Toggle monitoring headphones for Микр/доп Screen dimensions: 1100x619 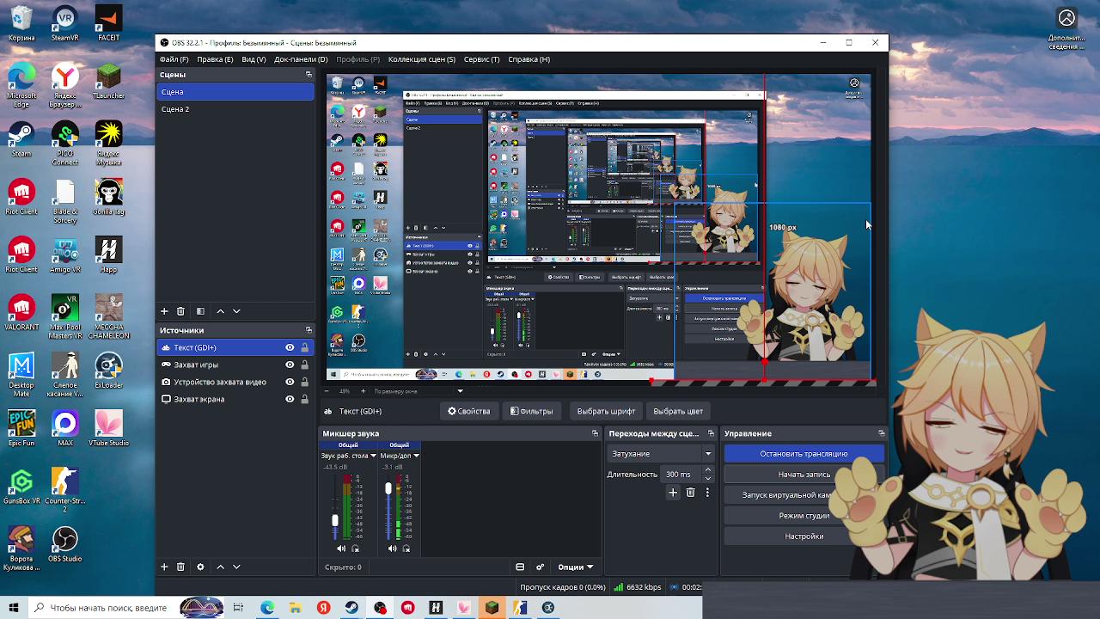coord(406,549)
